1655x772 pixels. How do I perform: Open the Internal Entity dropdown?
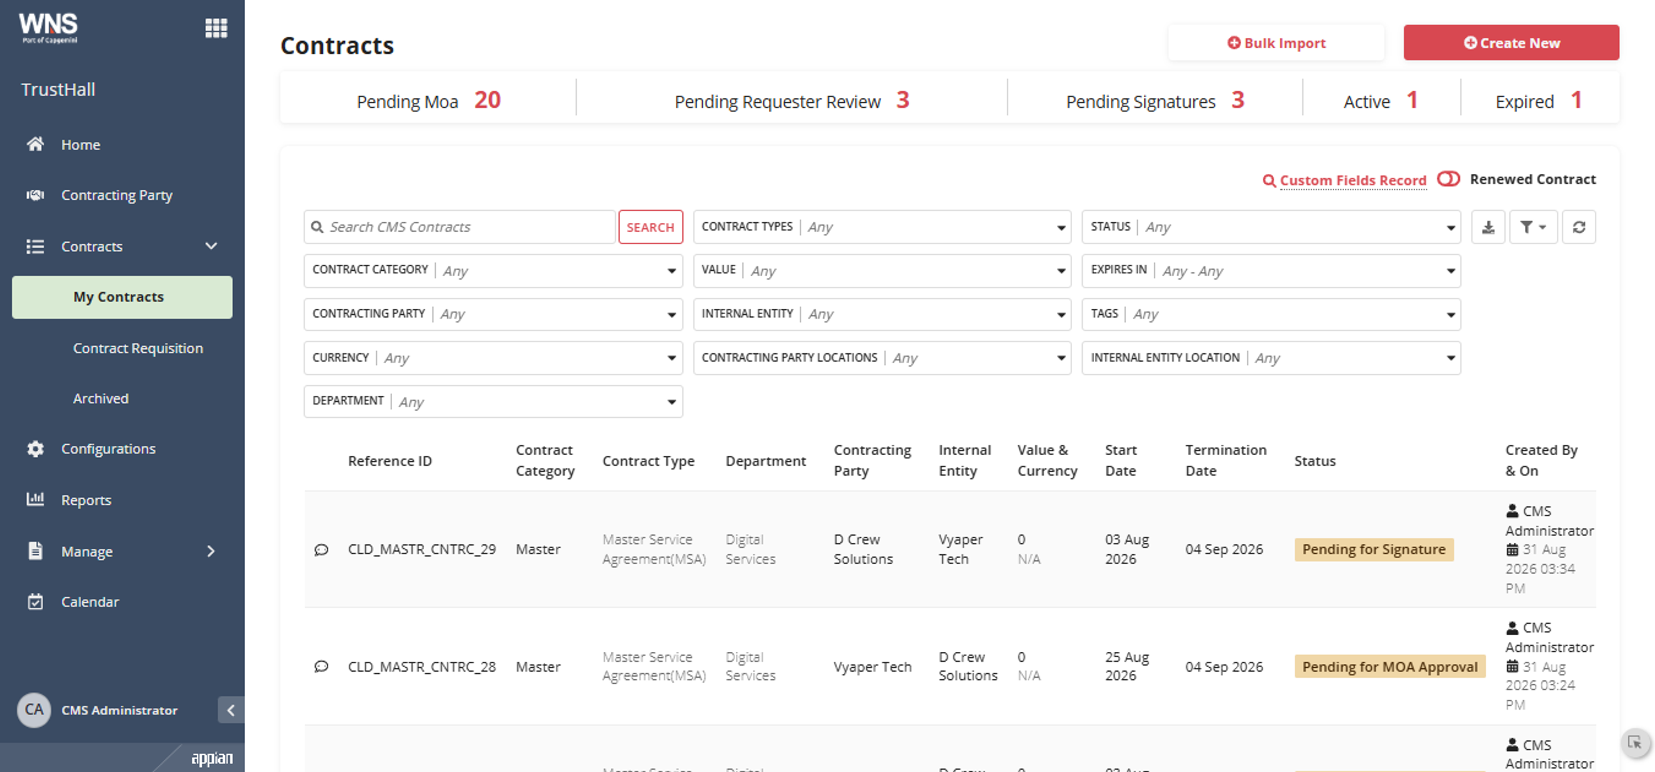tap(881, 314)
